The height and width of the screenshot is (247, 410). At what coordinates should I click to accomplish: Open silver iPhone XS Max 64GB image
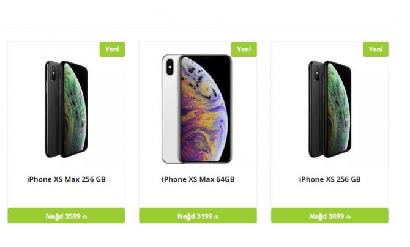point(196,109)
